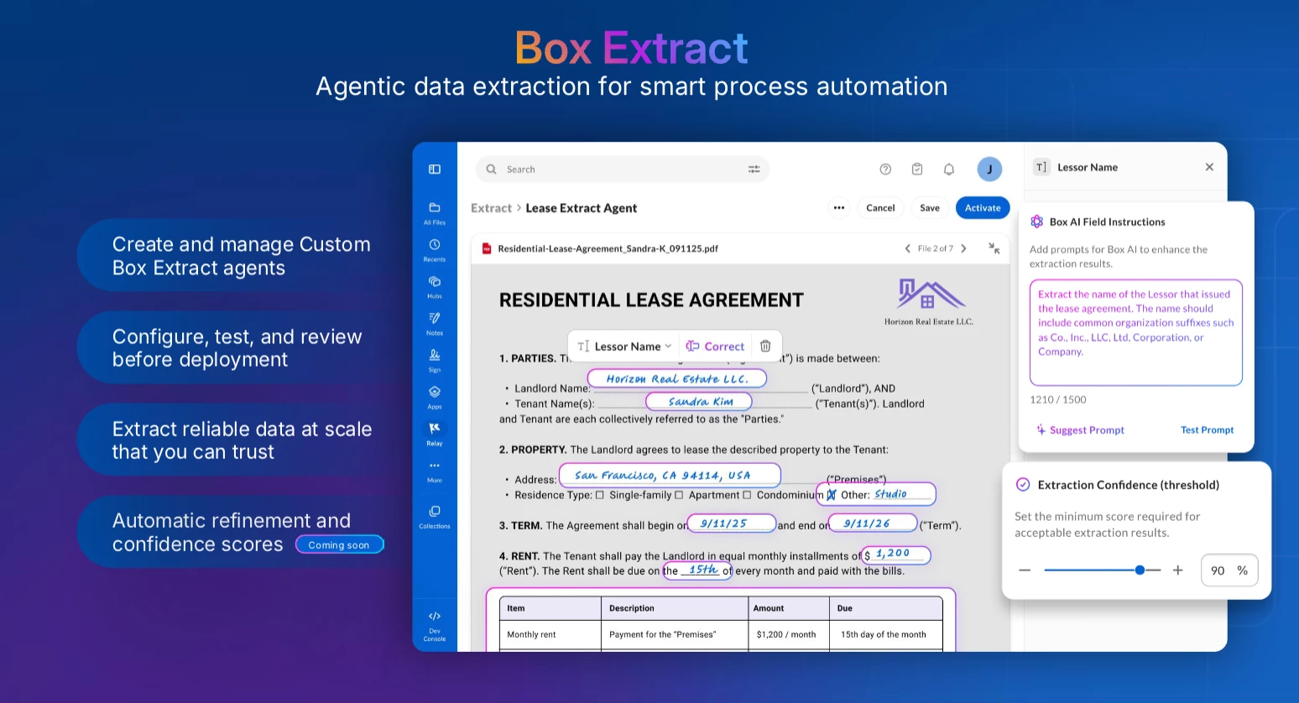Viewport: 1299px width, 703px height.
Task: Toggle Extraction Confidence check circle
Action: (x=1023, y=484)
